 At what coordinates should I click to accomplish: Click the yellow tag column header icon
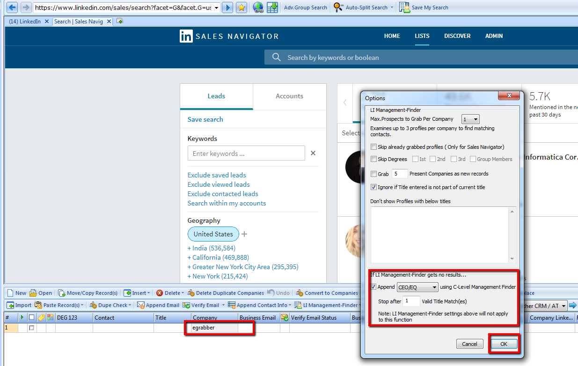pos(41,317)
